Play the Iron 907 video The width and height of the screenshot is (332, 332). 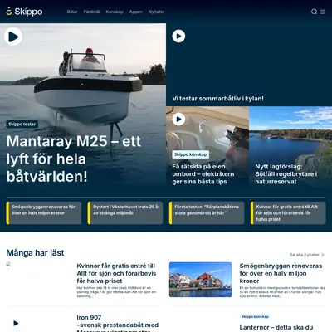coord(16,323)
